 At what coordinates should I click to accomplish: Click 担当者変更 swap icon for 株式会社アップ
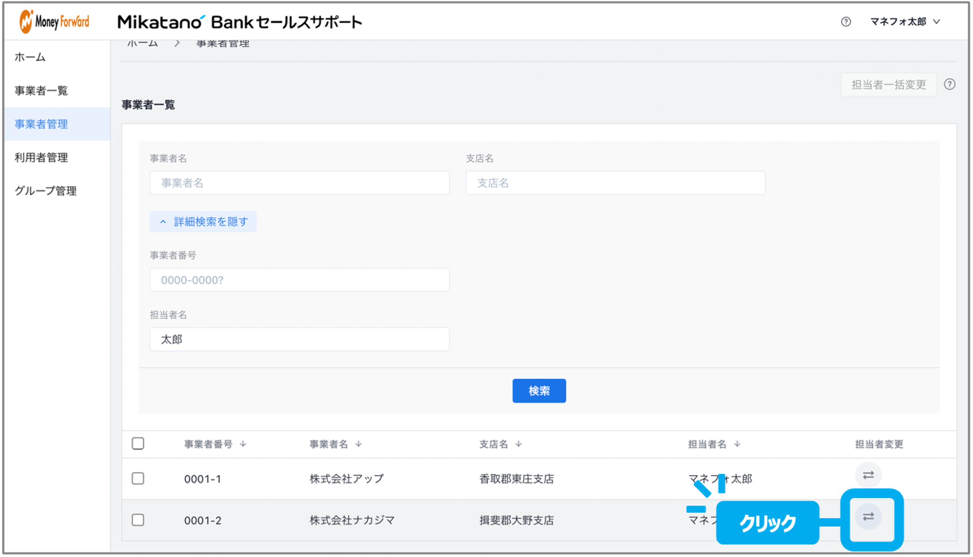[868, 475]
